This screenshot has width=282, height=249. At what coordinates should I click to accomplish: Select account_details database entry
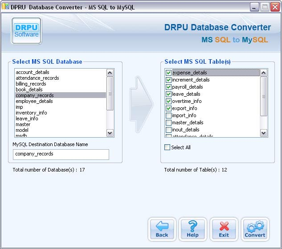[32, 72]
